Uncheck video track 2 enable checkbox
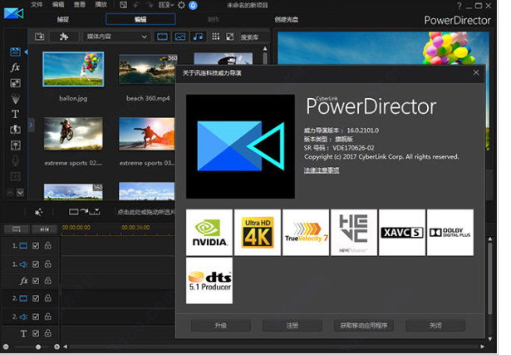The image size is (511, 355). 36,298
